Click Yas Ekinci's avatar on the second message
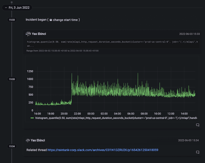The height and width of the screenshot is (163, 205). [x=28, y=140]
